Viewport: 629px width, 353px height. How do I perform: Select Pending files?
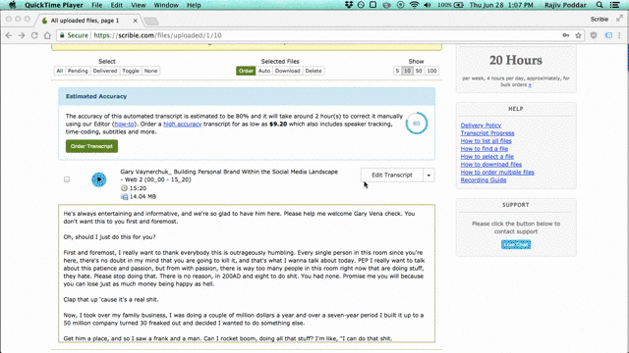78,71
